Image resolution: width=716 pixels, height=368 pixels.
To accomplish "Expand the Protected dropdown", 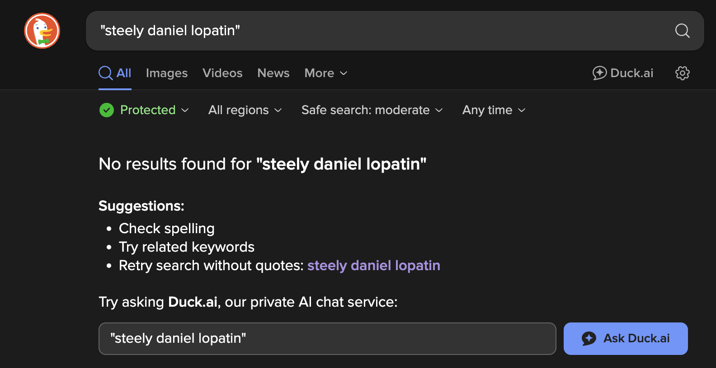I will pyautogui.click(x=154, y=110).
